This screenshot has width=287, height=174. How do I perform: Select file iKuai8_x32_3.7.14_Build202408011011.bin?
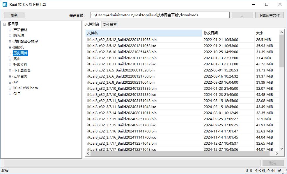tap(122, 113)
